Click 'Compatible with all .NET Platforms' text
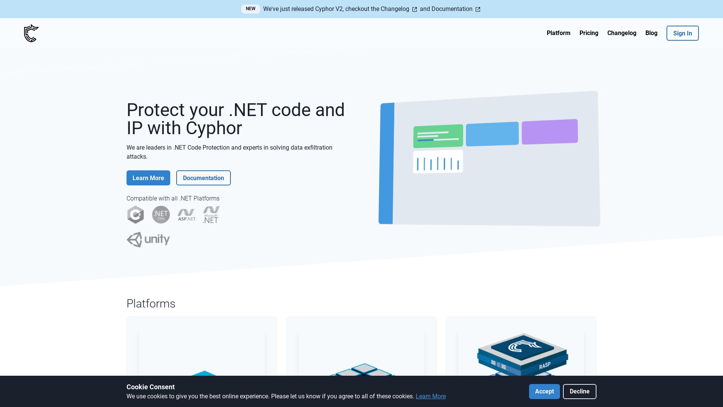 point(173,199)
